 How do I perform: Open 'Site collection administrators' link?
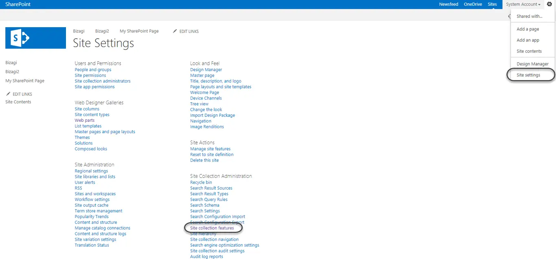[103, 81]
